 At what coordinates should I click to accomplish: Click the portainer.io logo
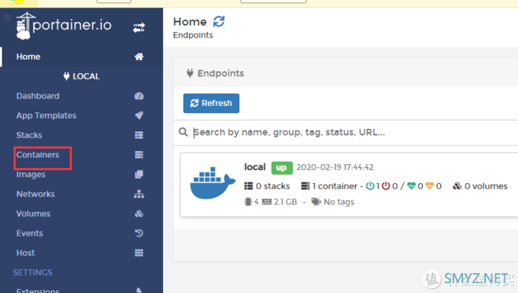[x=64, y=26]
